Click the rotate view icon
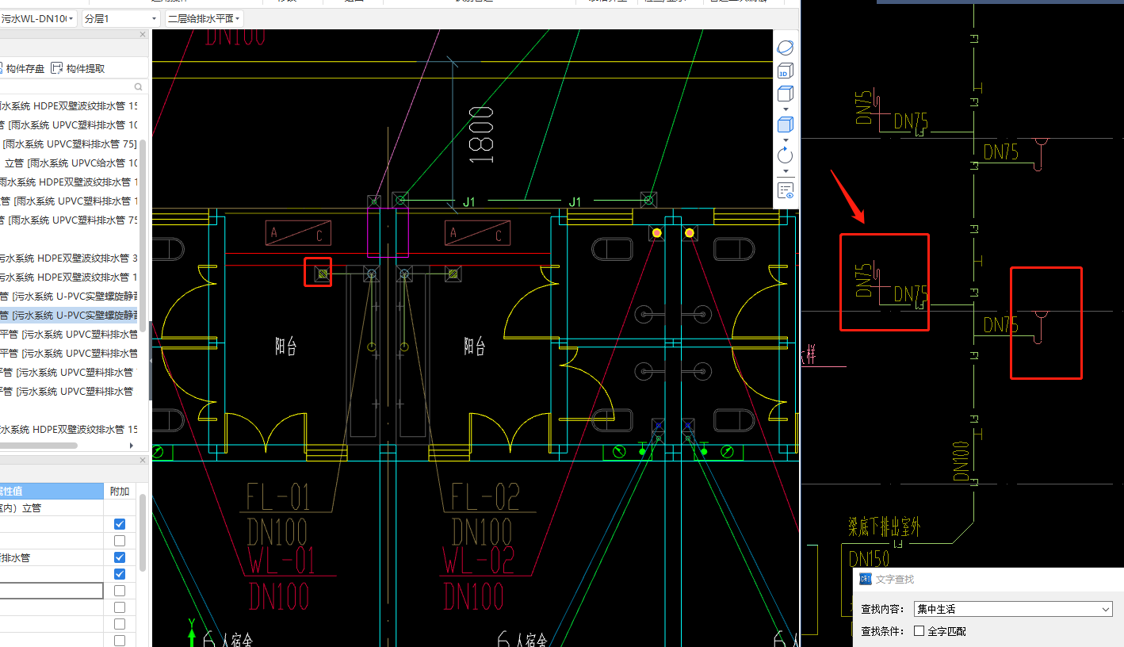Viewport: 1124px width, 647px height. (785, 155)
